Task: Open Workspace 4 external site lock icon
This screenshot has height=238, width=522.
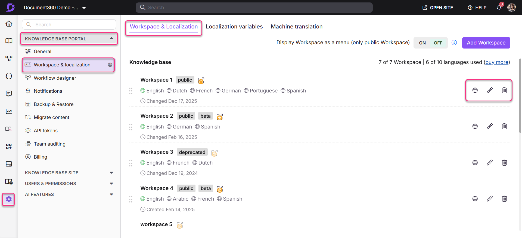Action: (x=220, y=189)
